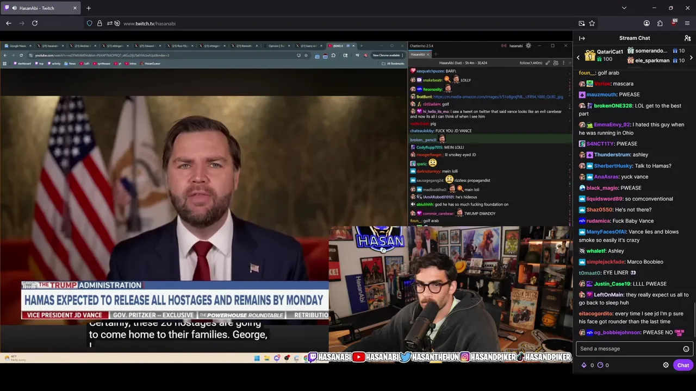Viewport: 696px width, 391px height.
Task: Open chat settings gear
Action: click(x=666, y=365)
